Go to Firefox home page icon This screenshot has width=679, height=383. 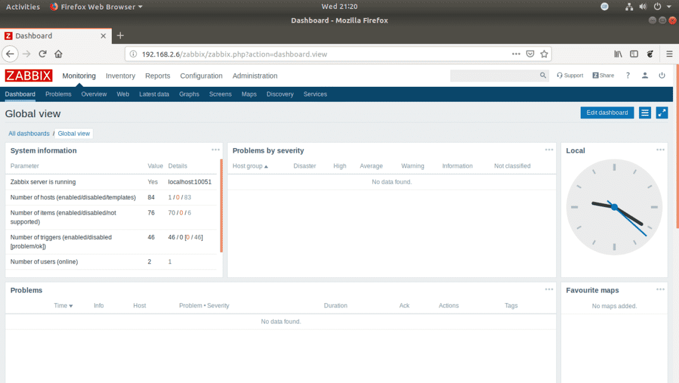click(58, 54)
